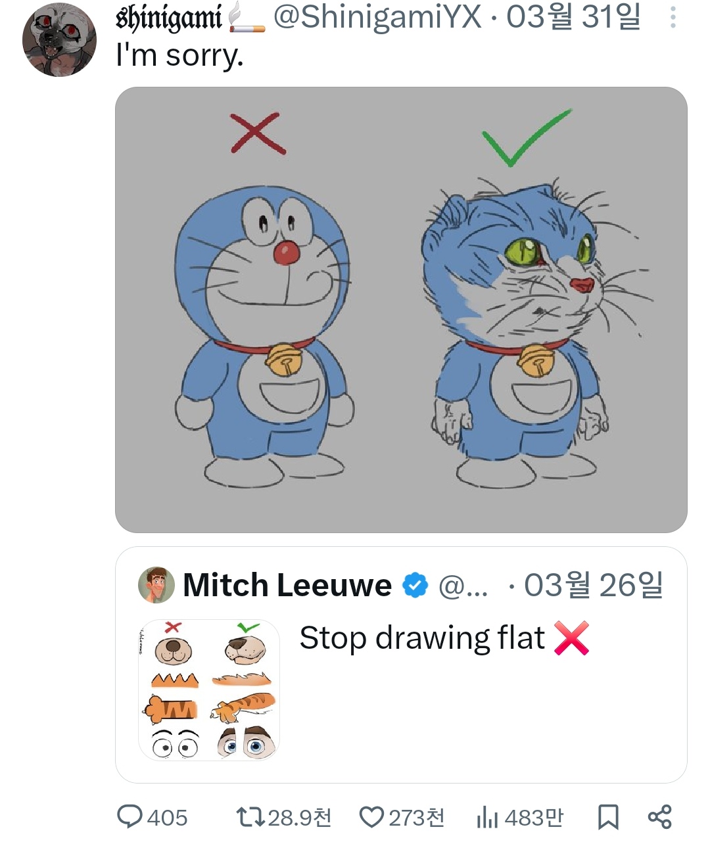Like the tweet with heart icon
Image resolution: width=710 pixels, height=846 pixels.
point(371,817)
